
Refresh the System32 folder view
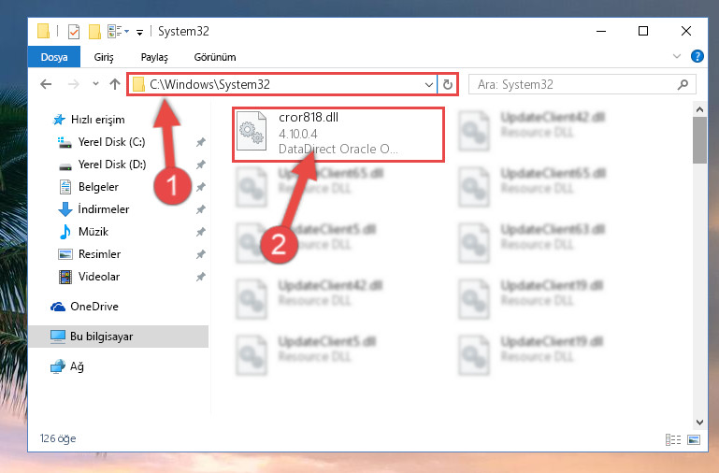coord(448,84)
